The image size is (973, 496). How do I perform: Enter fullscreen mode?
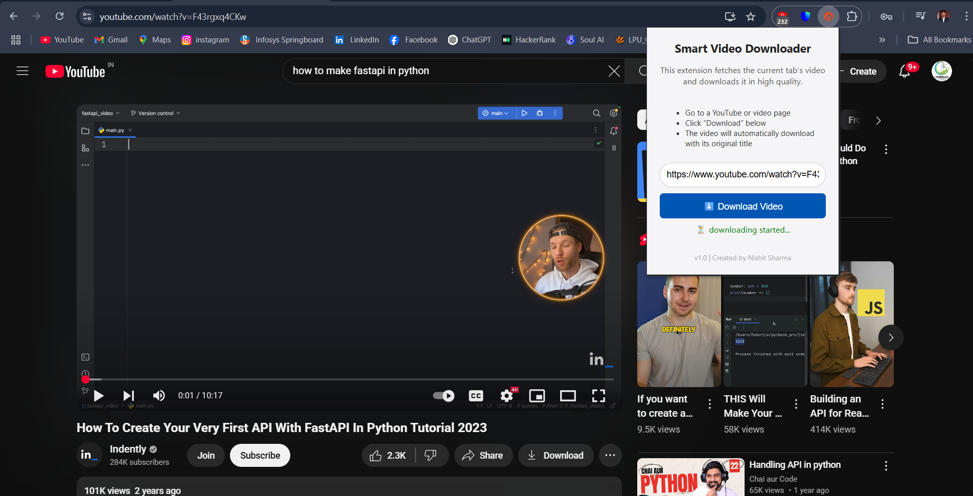click(x=598, y=396)
